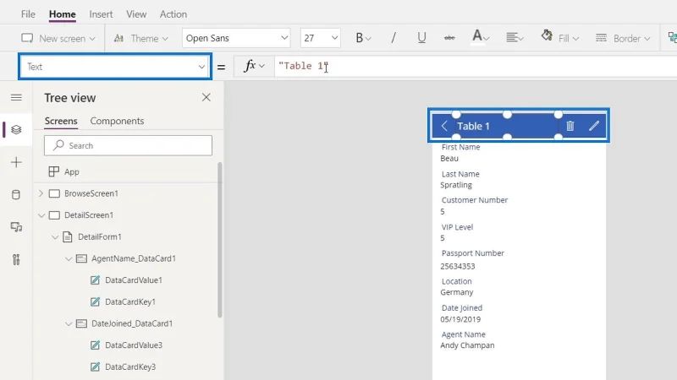677x380 pixels.
Task: Open the Border settings
Action: [623, 38]
